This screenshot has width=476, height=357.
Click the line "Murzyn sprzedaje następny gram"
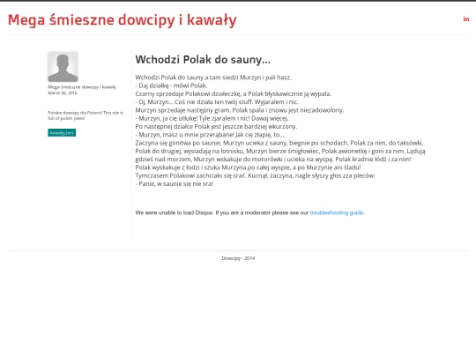click(x=240, y=110)
